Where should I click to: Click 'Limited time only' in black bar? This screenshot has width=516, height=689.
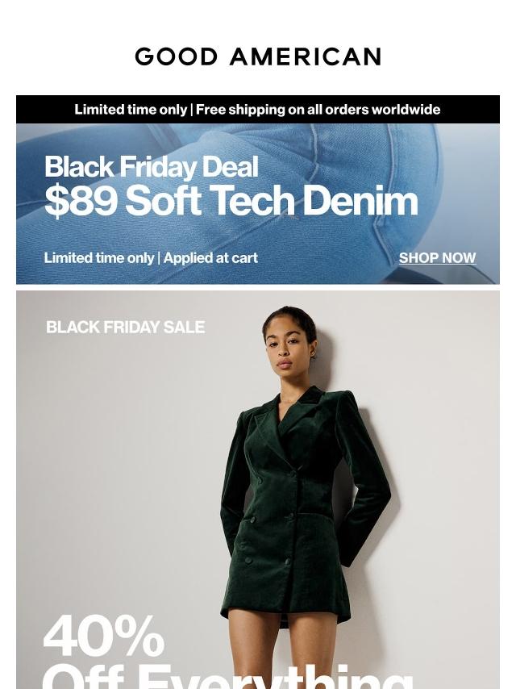click(131, 109)
